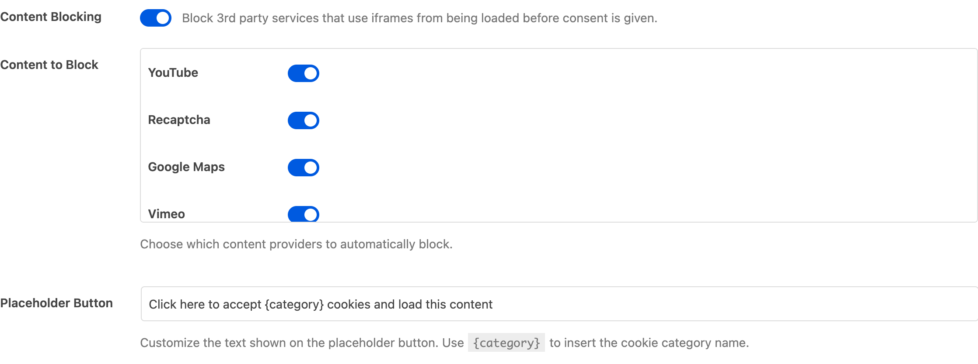Screen dimensions: 978x364
Task: Click the Google Maps provider label
Action: [186, 167]
